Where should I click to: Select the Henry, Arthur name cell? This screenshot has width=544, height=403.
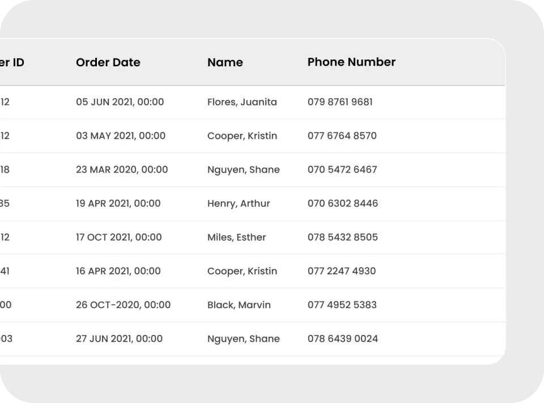click(239, 203)
